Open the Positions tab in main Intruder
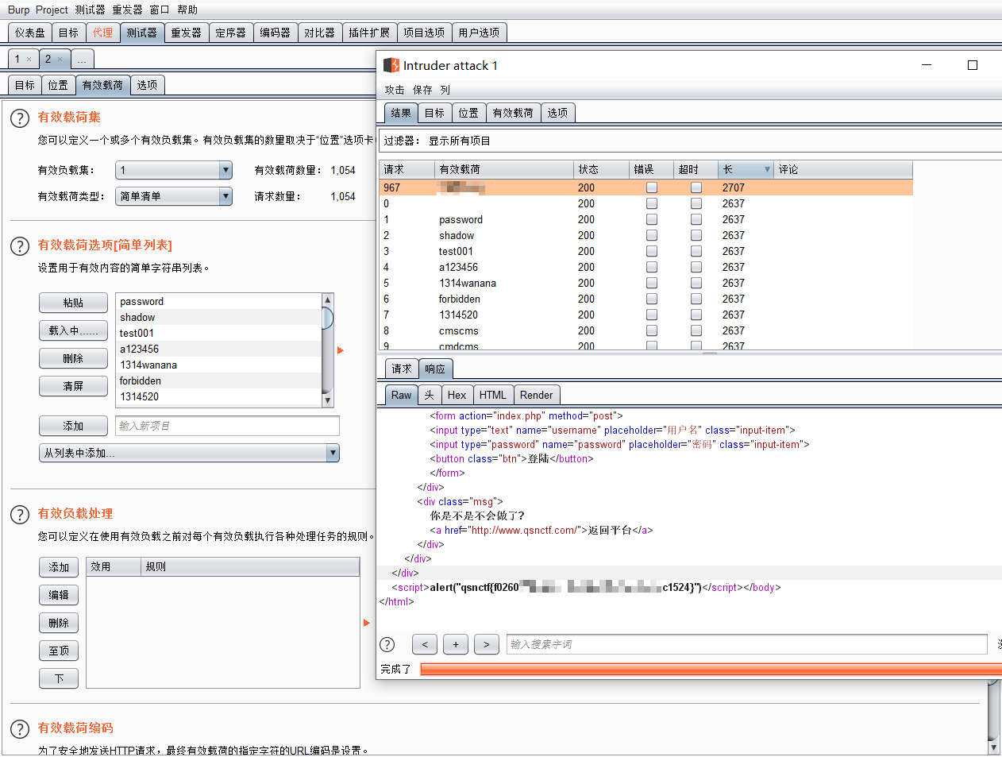The image size is (1002, 757). point(58,85)
